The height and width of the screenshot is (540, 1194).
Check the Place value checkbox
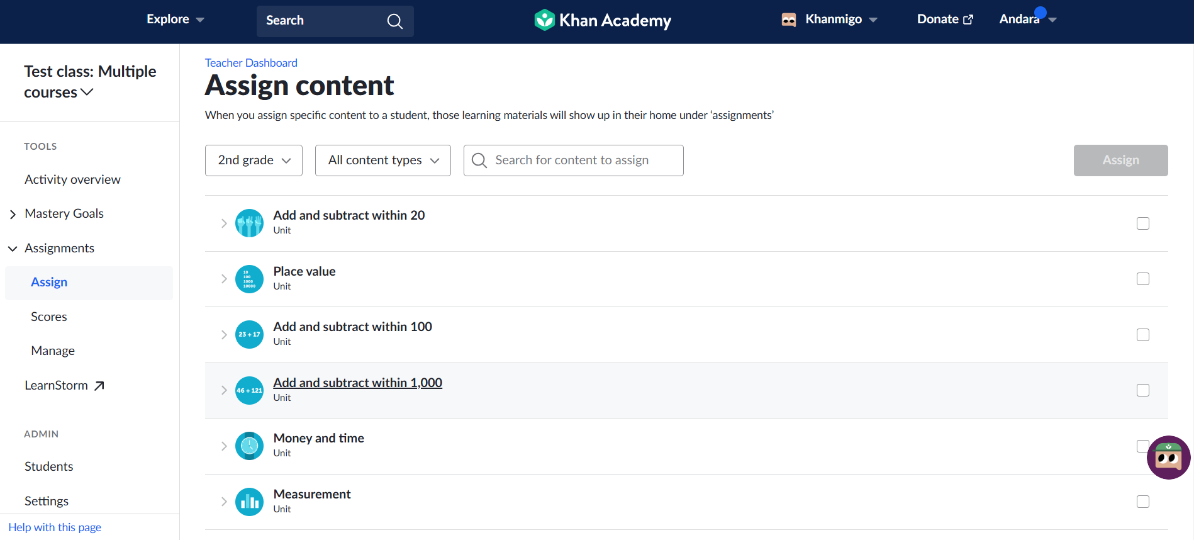(1143, 279)
